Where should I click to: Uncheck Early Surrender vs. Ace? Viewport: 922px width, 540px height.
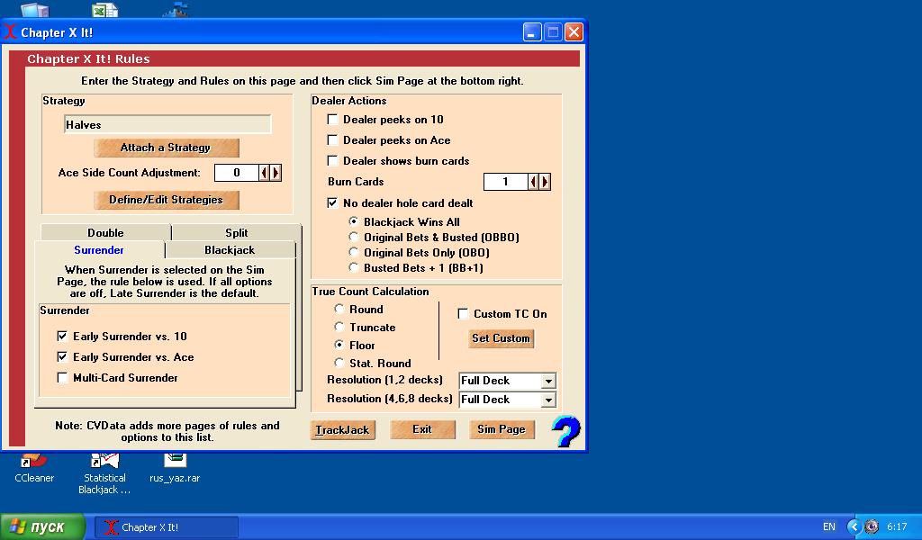click(62, 357)
